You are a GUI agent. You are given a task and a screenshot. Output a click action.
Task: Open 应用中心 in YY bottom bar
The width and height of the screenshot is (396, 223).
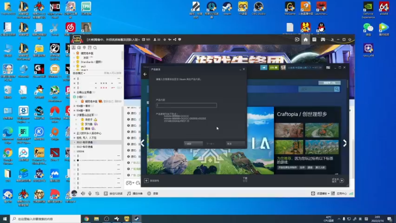click(339, 193)
